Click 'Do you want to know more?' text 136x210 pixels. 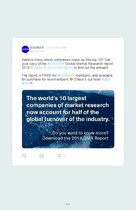tap(80, 133)
